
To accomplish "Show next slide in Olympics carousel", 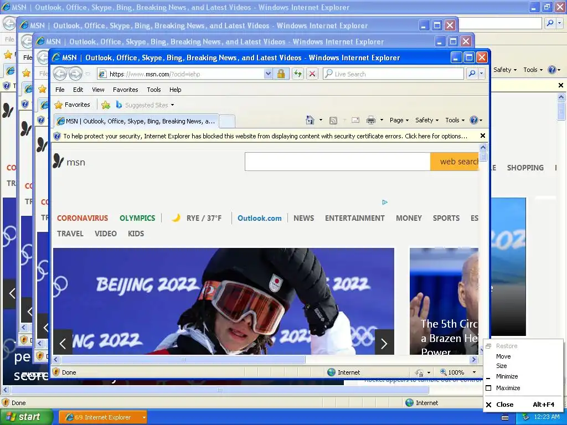I will pyautogui.click(x=384, y=343).
